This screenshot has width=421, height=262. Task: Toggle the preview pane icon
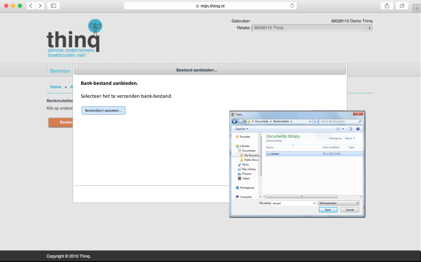point(350,129)
